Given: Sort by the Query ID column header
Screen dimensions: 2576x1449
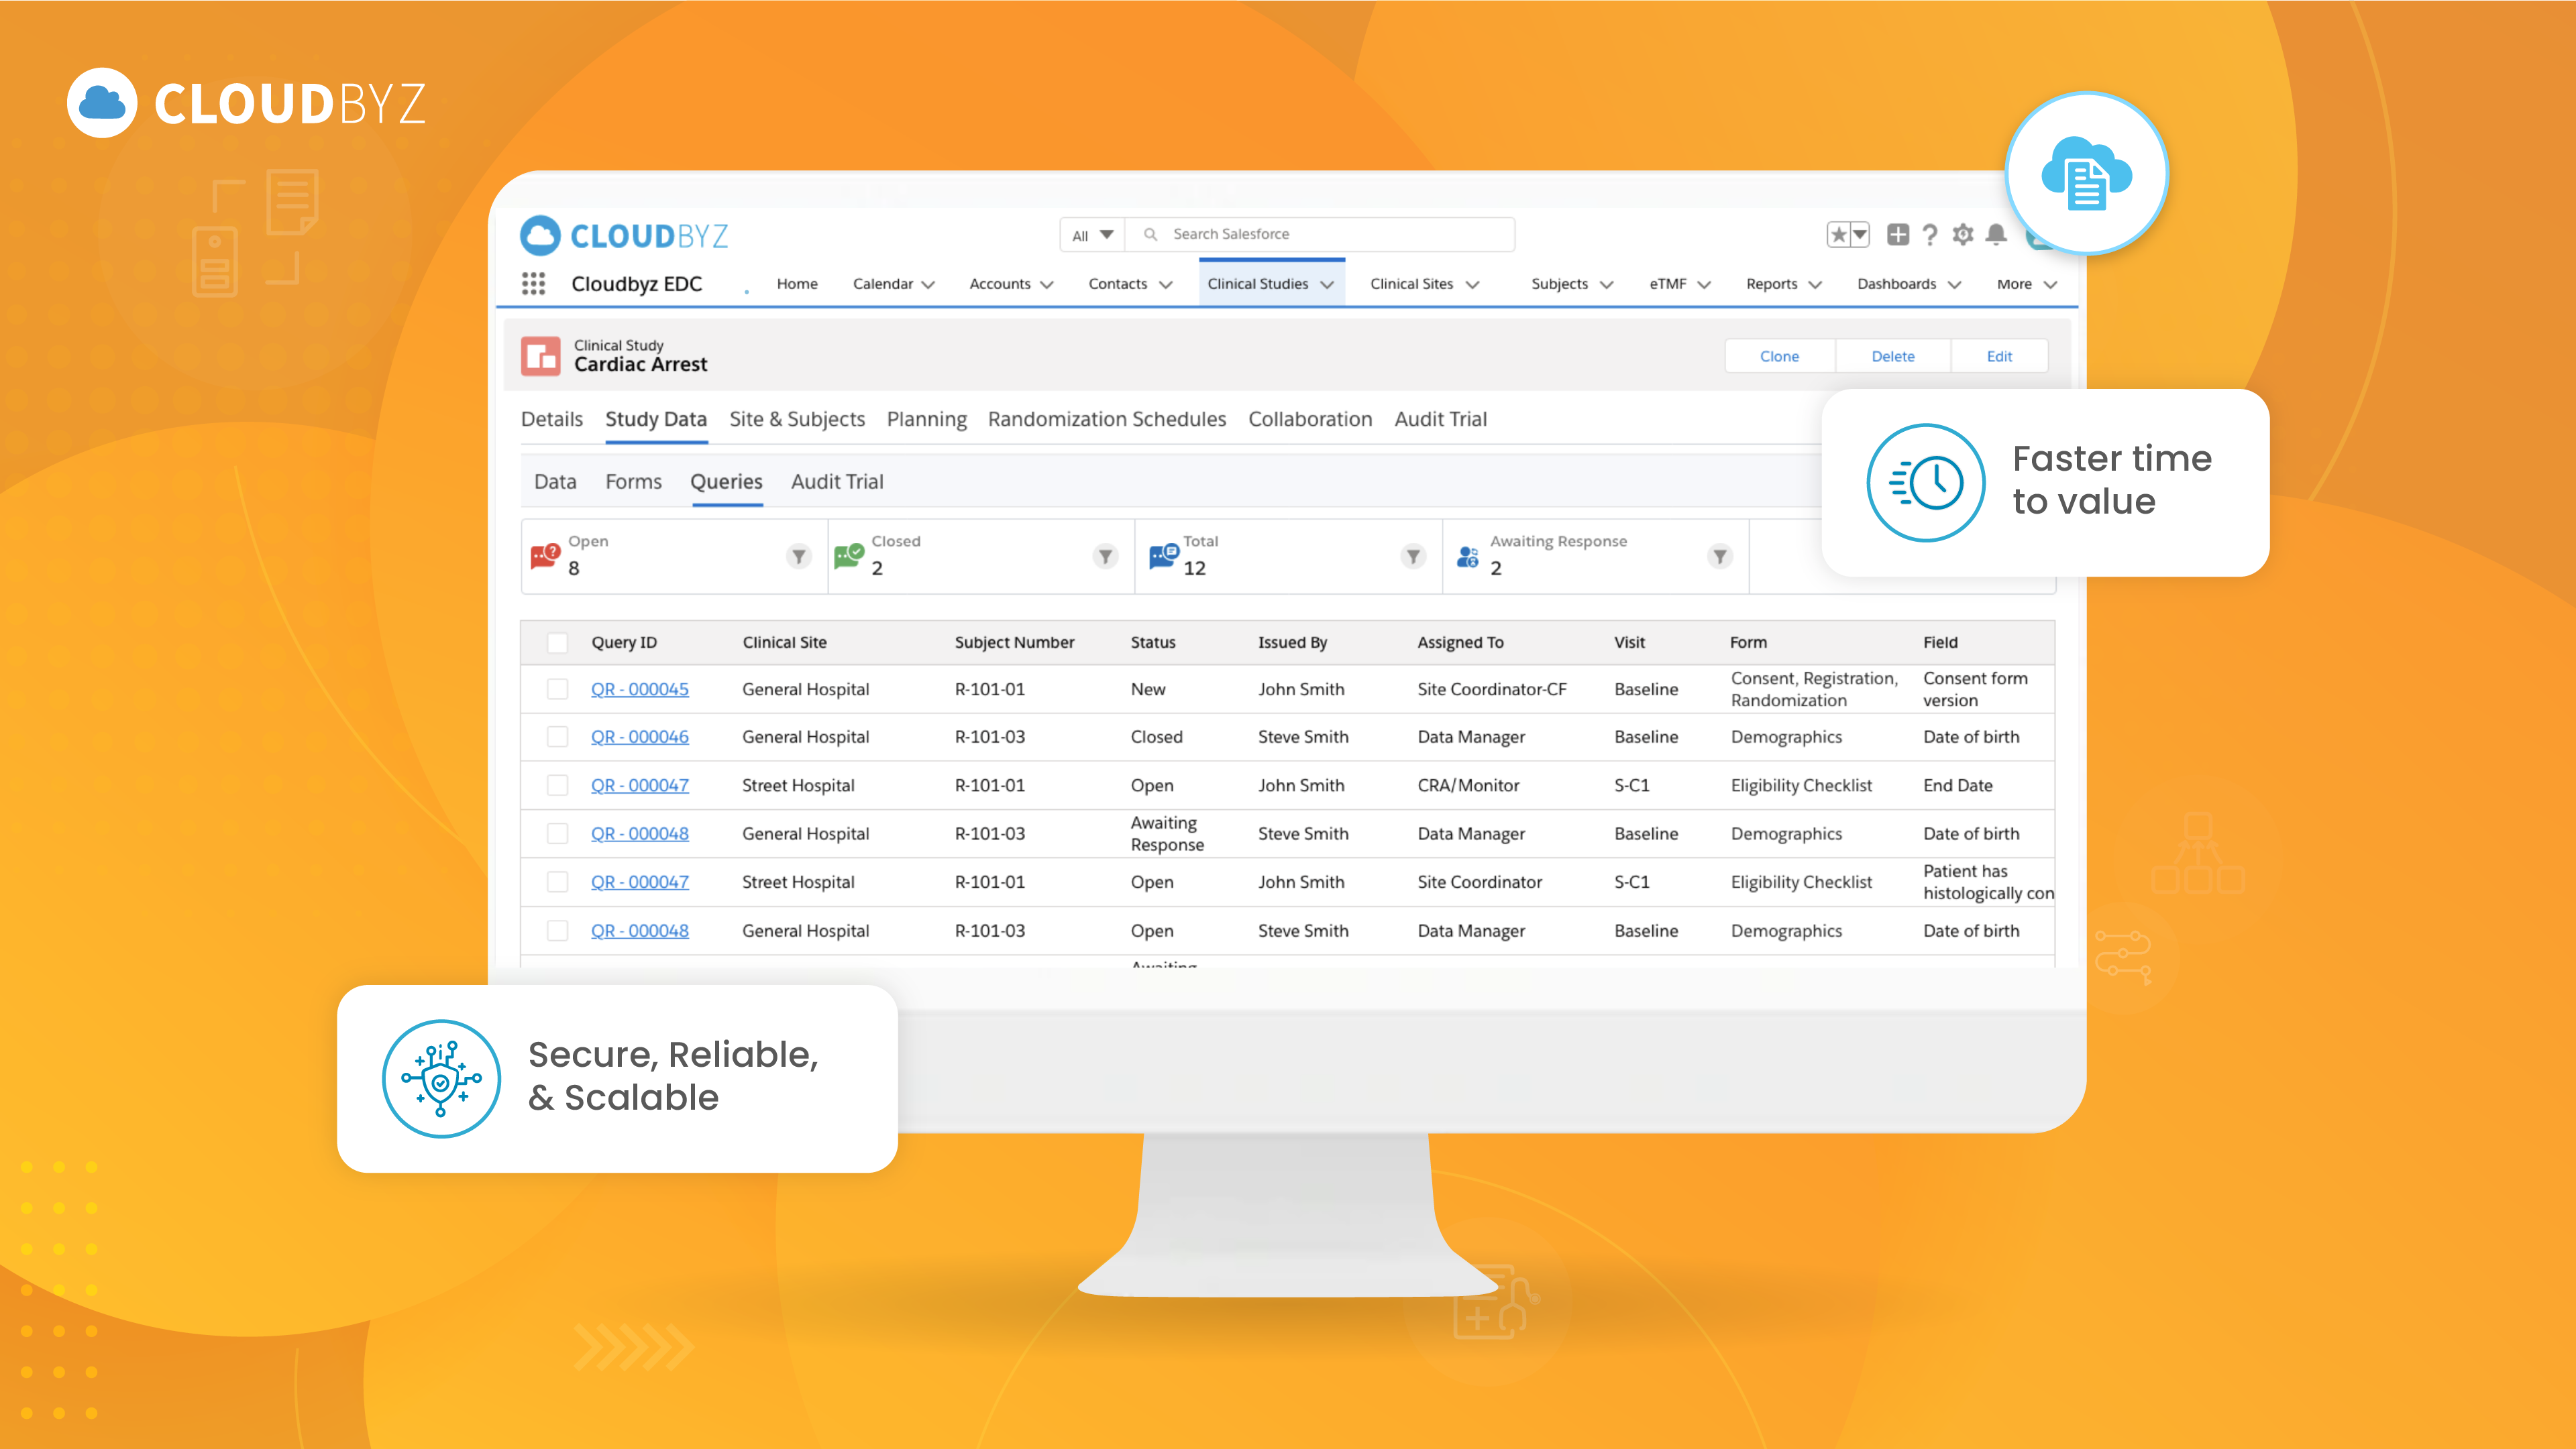Looking at the screenshot, I should pos(624,642).
